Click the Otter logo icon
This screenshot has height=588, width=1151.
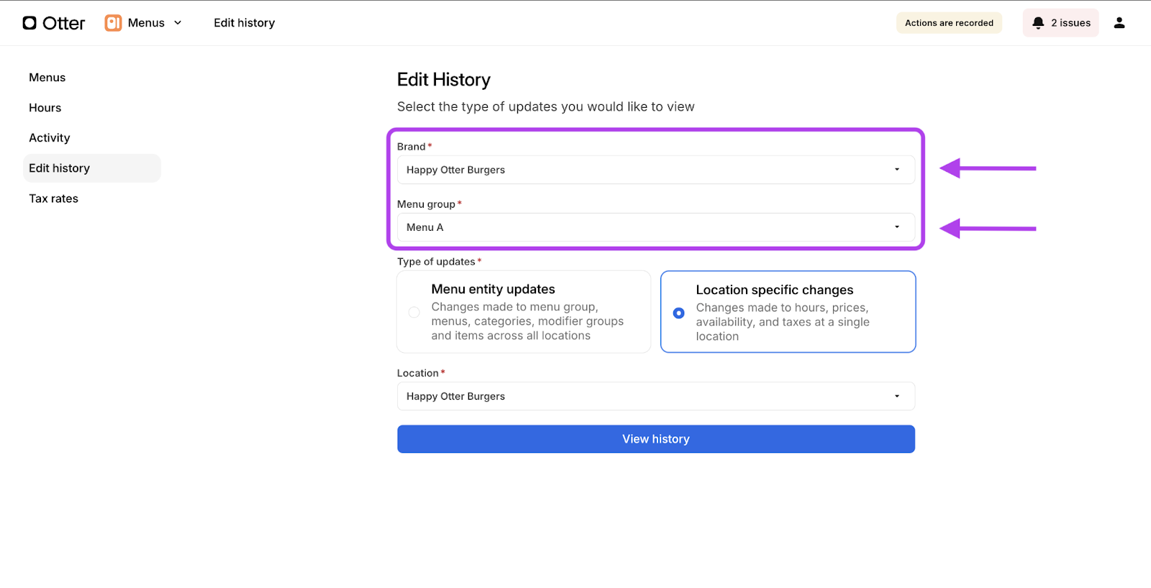click(29, 23)
